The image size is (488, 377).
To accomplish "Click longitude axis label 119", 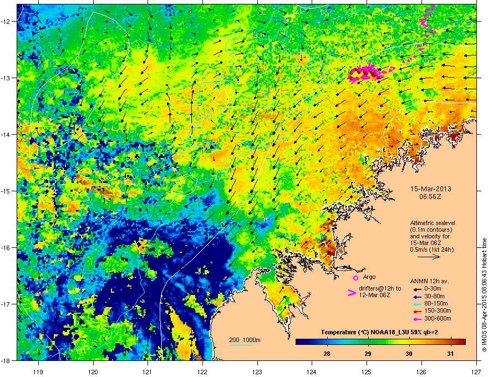I will [38, 371].
